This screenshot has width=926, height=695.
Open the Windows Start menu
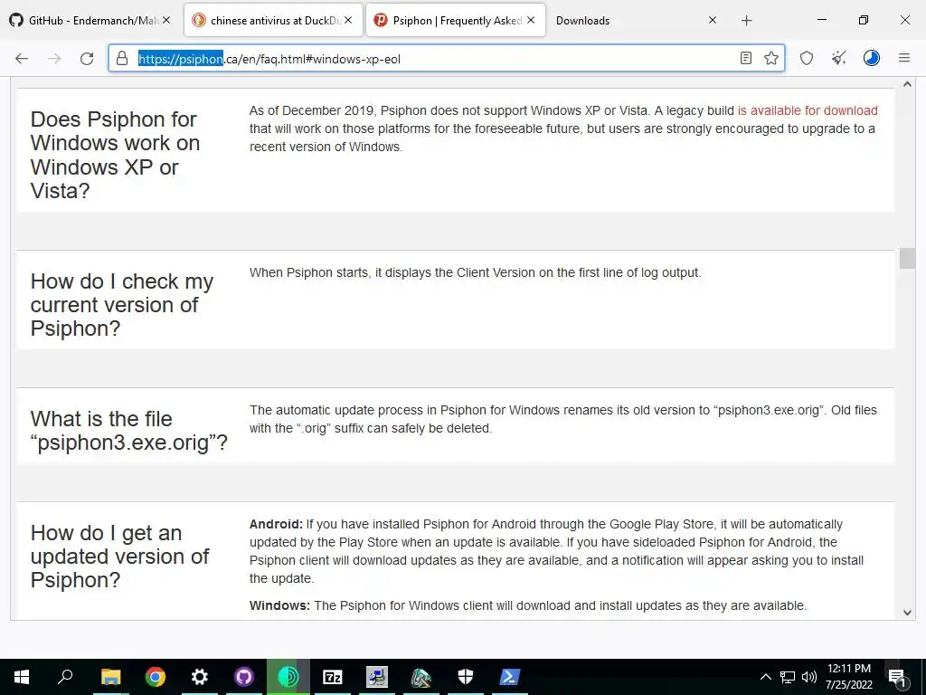(22, 677)
